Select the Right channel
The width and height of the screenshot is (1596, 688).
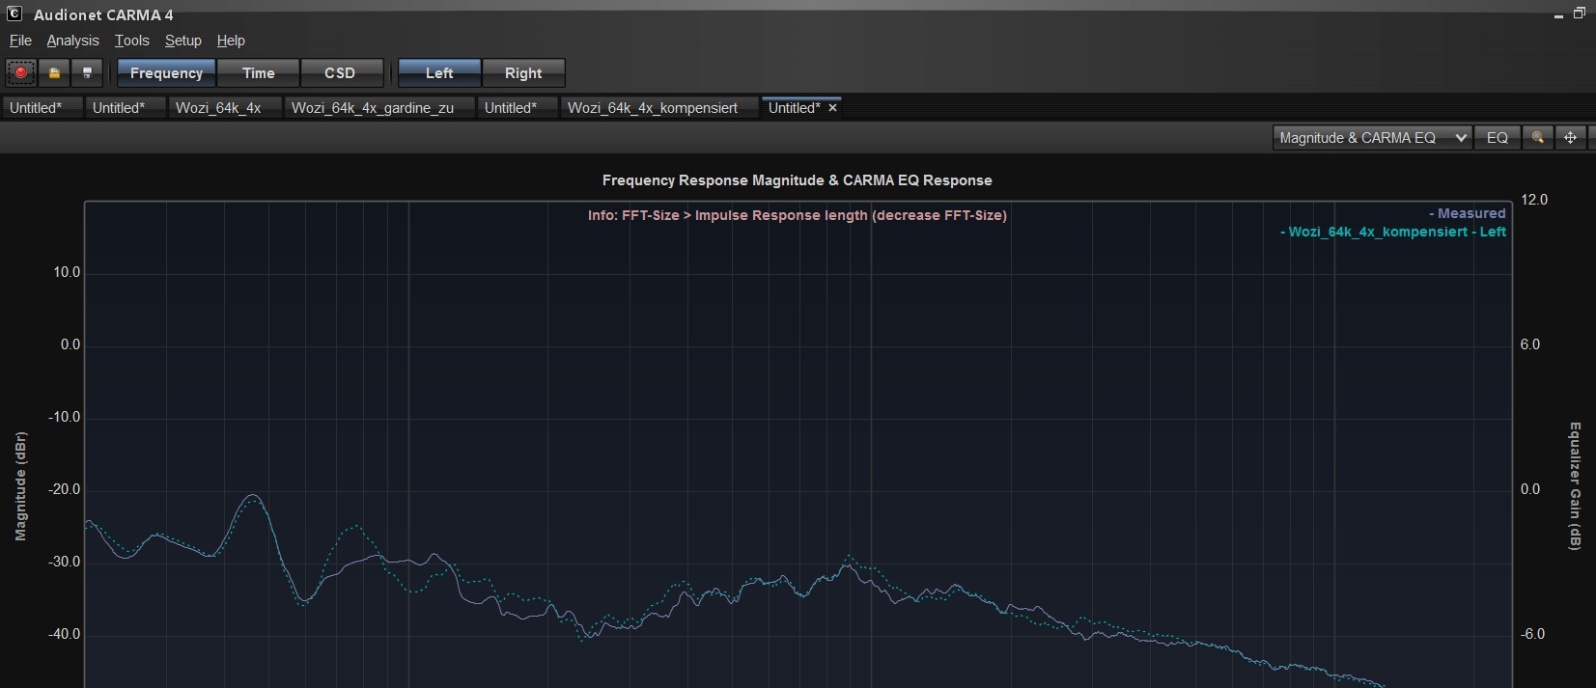523,73
